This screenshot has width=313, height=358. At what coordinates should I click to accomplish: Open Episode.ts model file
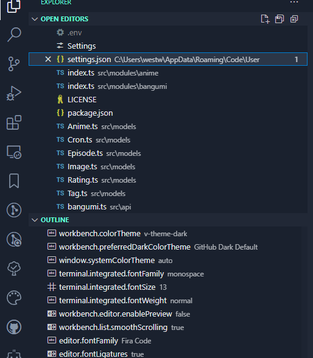point(168,153)
